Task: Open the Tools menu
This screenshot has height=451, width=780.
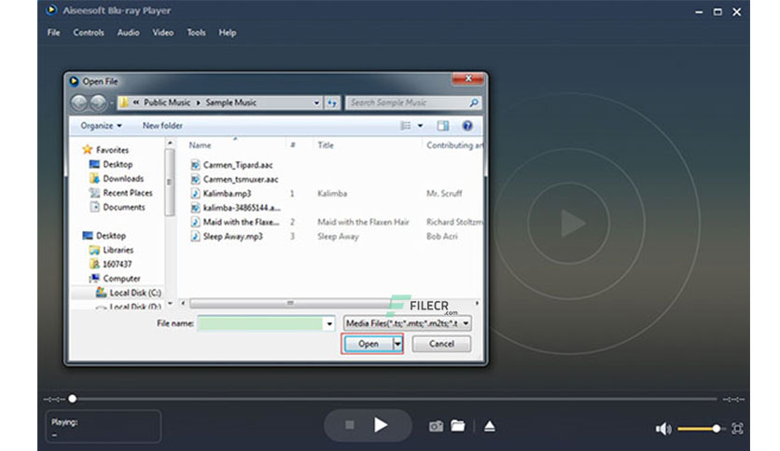Action: (197, 33)
